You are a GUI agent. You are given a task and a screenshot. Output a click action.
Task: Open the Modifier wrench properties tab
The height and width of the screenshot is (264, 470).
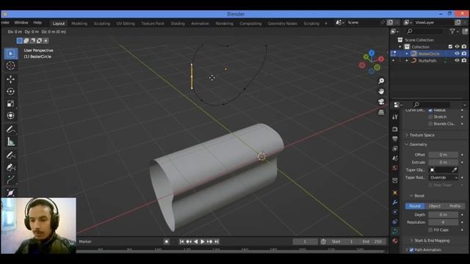pyautogui.click(x=395, y=202)
